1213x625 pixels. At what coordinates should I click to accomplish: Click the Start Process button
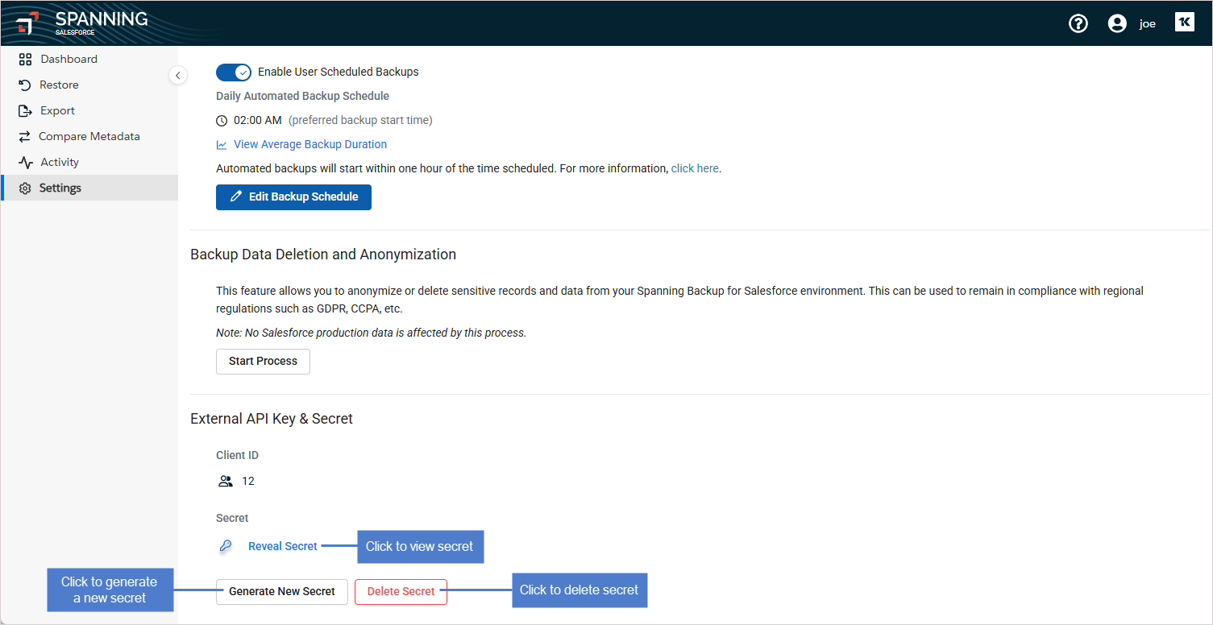click(x=263, y=362)
